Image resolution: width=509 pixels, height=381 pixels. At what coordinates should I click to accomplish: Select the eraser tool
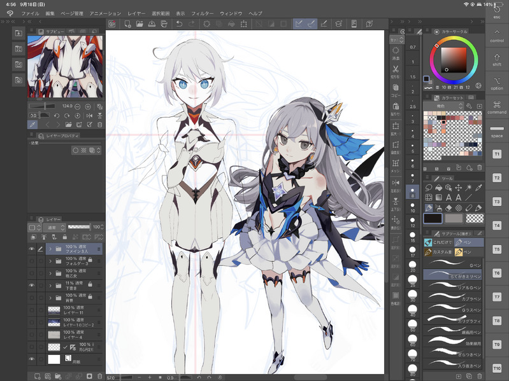(448, 207)
